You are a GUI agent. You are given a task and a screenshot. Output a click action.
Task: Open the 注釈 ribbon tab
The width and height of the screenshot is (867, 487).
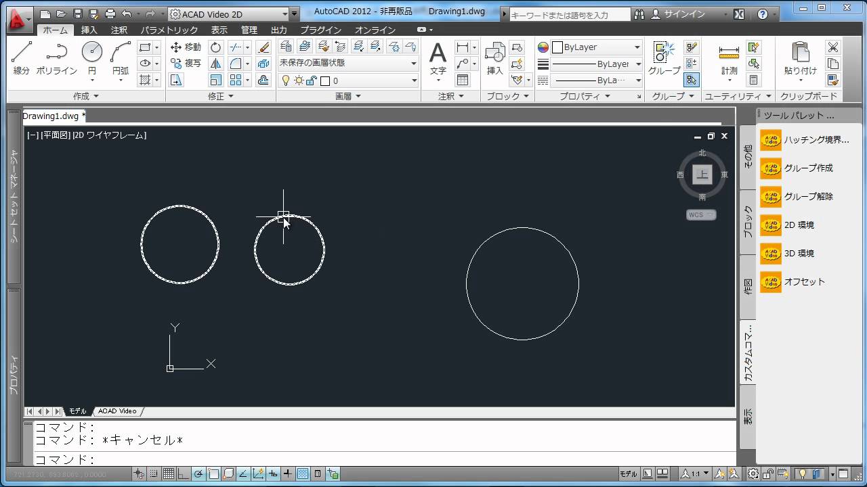(x=119, y=30)
